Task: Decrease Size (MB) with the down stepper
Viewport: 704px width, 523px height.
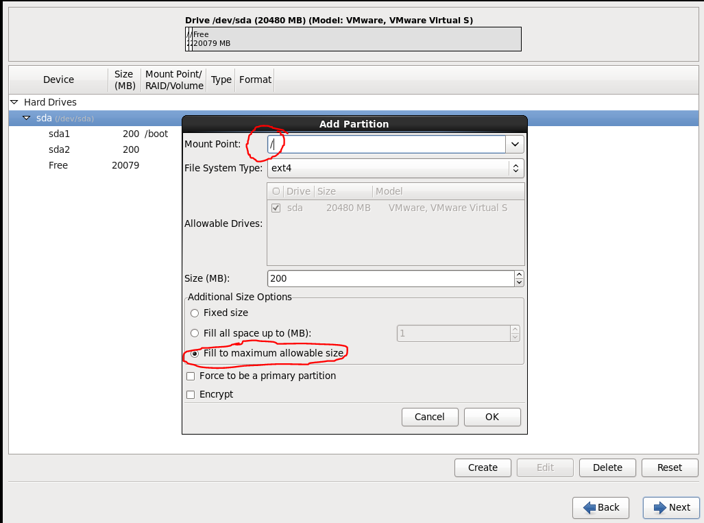Action: click(520, 282)
